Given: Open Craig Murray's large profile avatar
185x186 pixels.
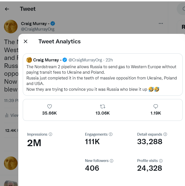Looking at the screenshot, I should (x=11, y=27).
